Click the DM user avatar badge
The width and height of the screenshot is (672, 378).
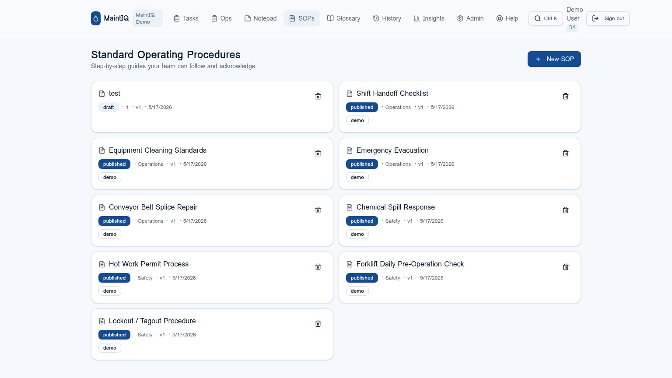[572, 28]
